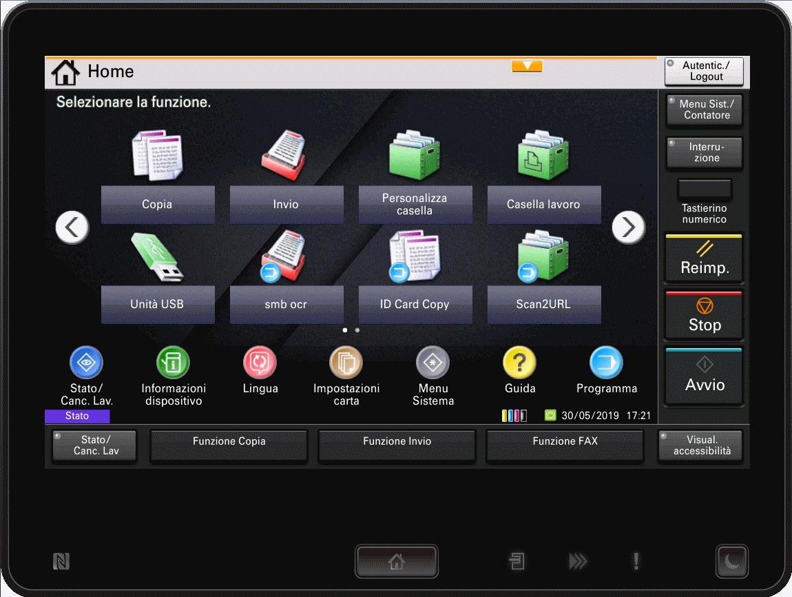Switch to Funzione FAX

click(565, 445)
